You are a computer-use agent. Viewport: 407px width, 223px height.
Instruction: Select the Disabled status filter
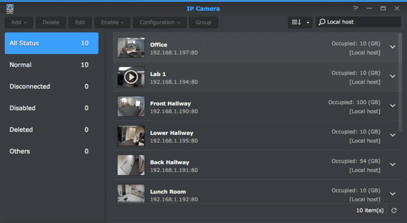click(x=51, y=108)
